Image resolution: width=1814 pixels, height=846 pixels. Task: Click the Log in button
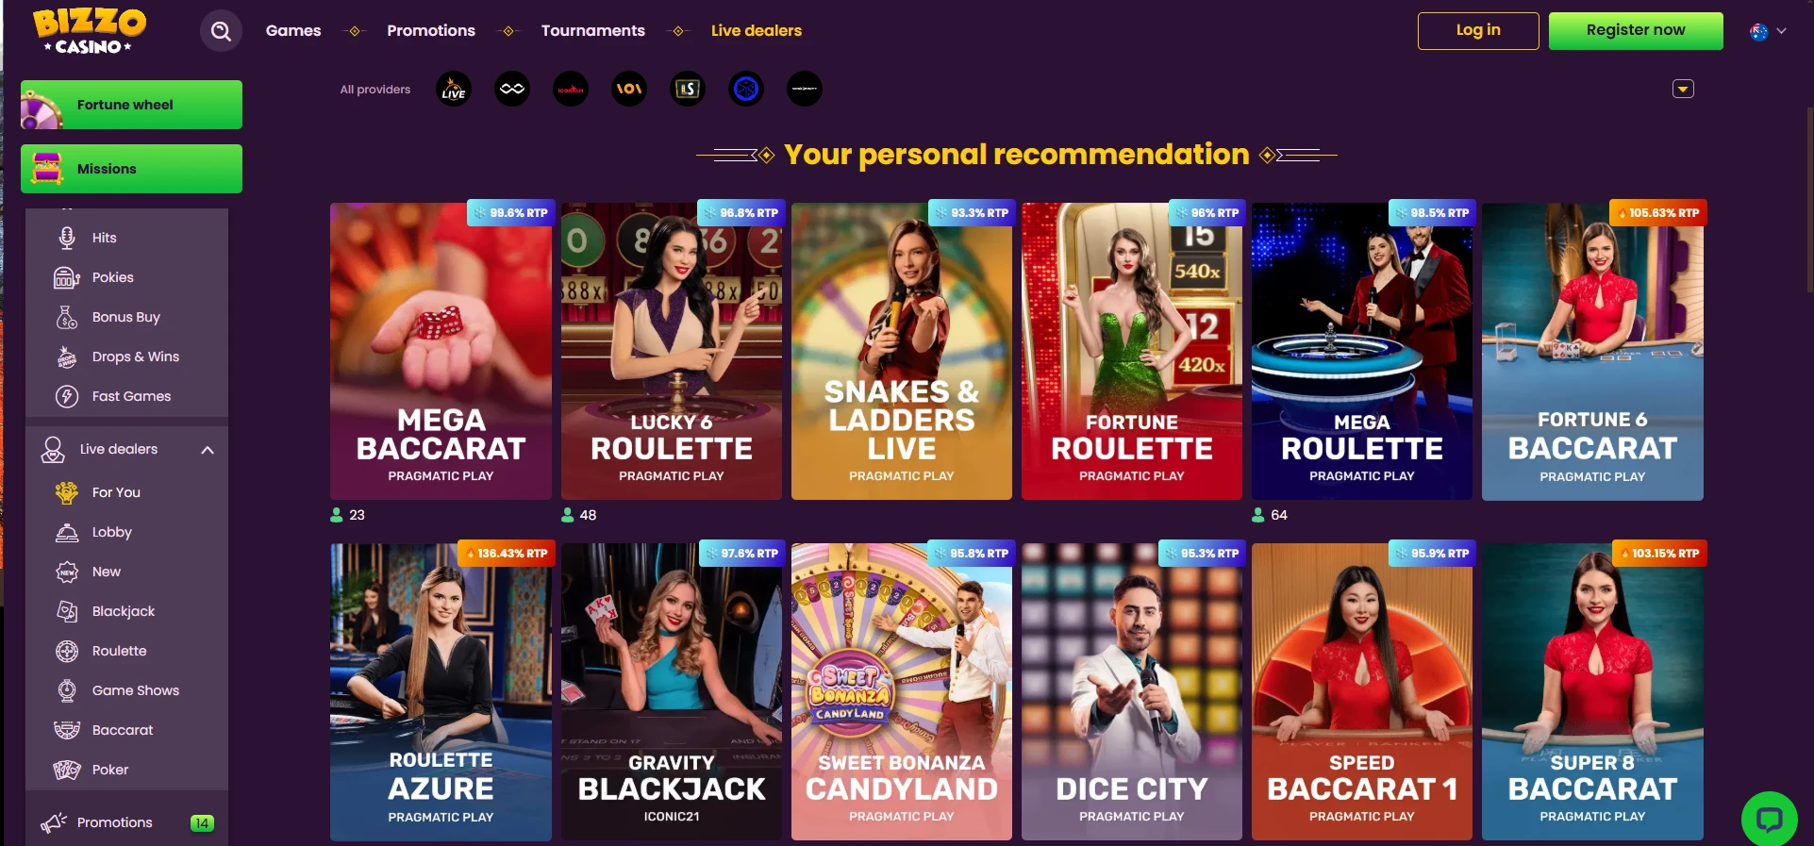(x=1478, y=30)
